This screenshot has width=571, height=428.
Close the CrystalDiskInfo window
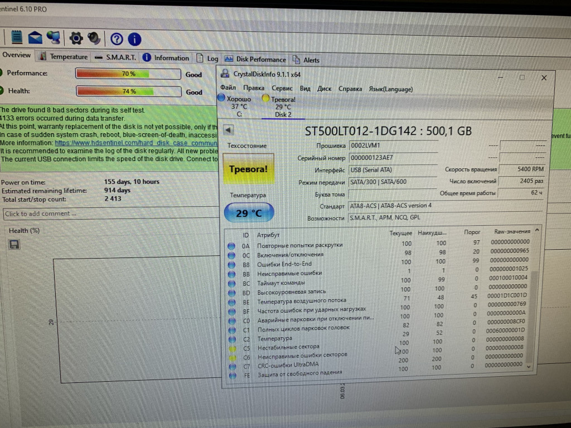pos(544,78)
